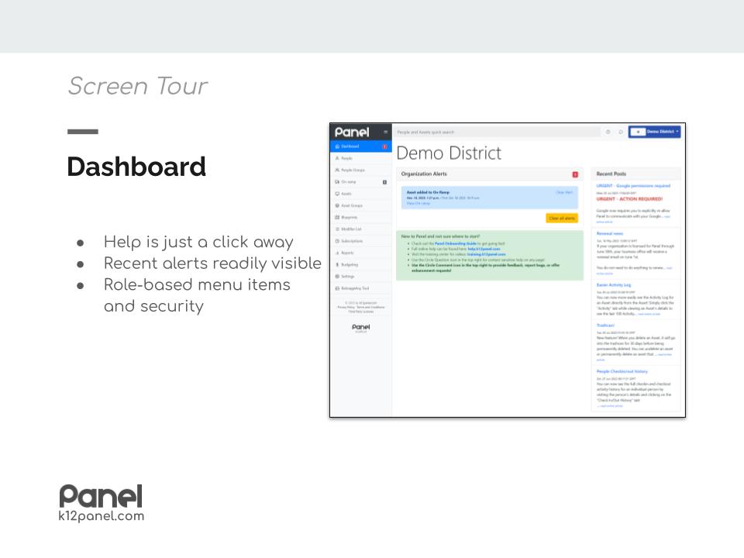
Task: Open the Modifier List icon
Action: coord(337,229)
